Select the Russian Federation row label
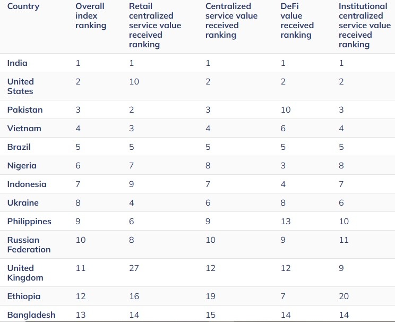The width and height of the screenshot is (395, 322). [29, 244]
